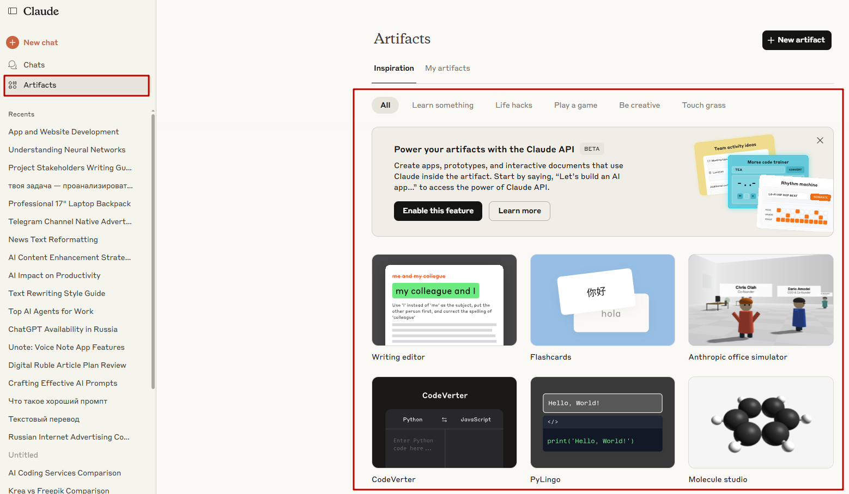Click the 'Writing editor' card title
Screen dimensions: 849x494
398,357
